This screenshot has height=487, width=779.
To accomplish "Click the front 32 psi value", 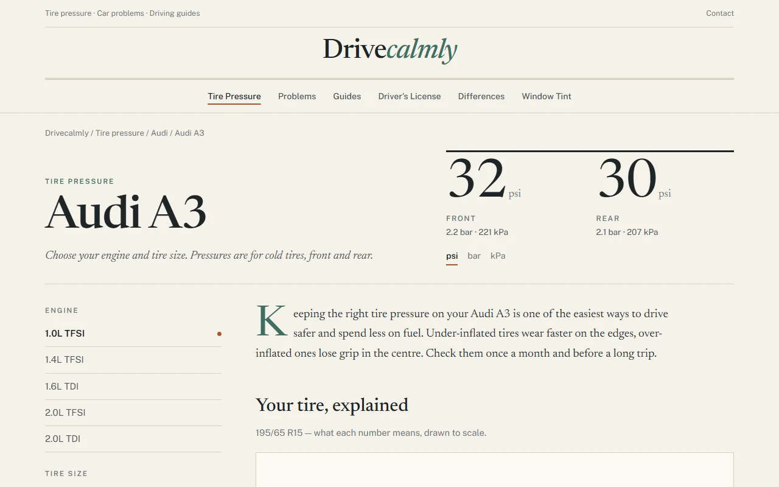I will click(484, 179).
